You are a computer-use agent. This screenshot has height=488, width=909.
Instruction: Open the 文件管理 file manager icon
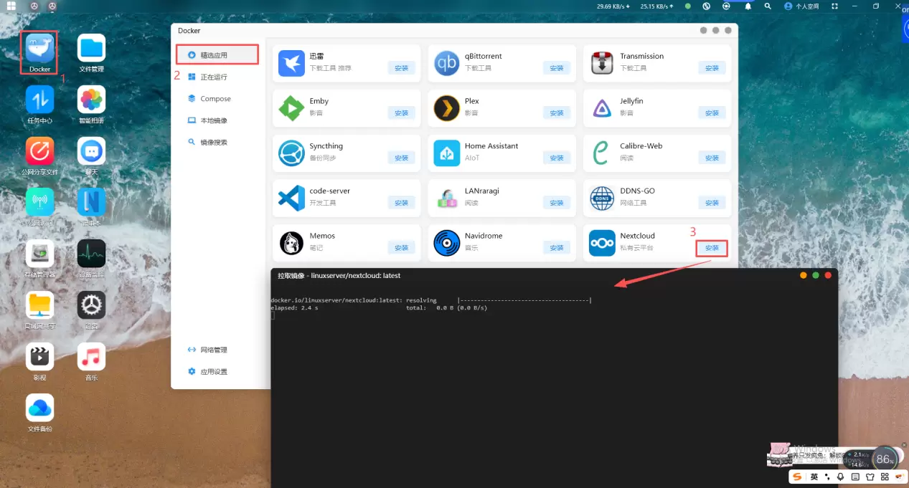pos(91,49)
